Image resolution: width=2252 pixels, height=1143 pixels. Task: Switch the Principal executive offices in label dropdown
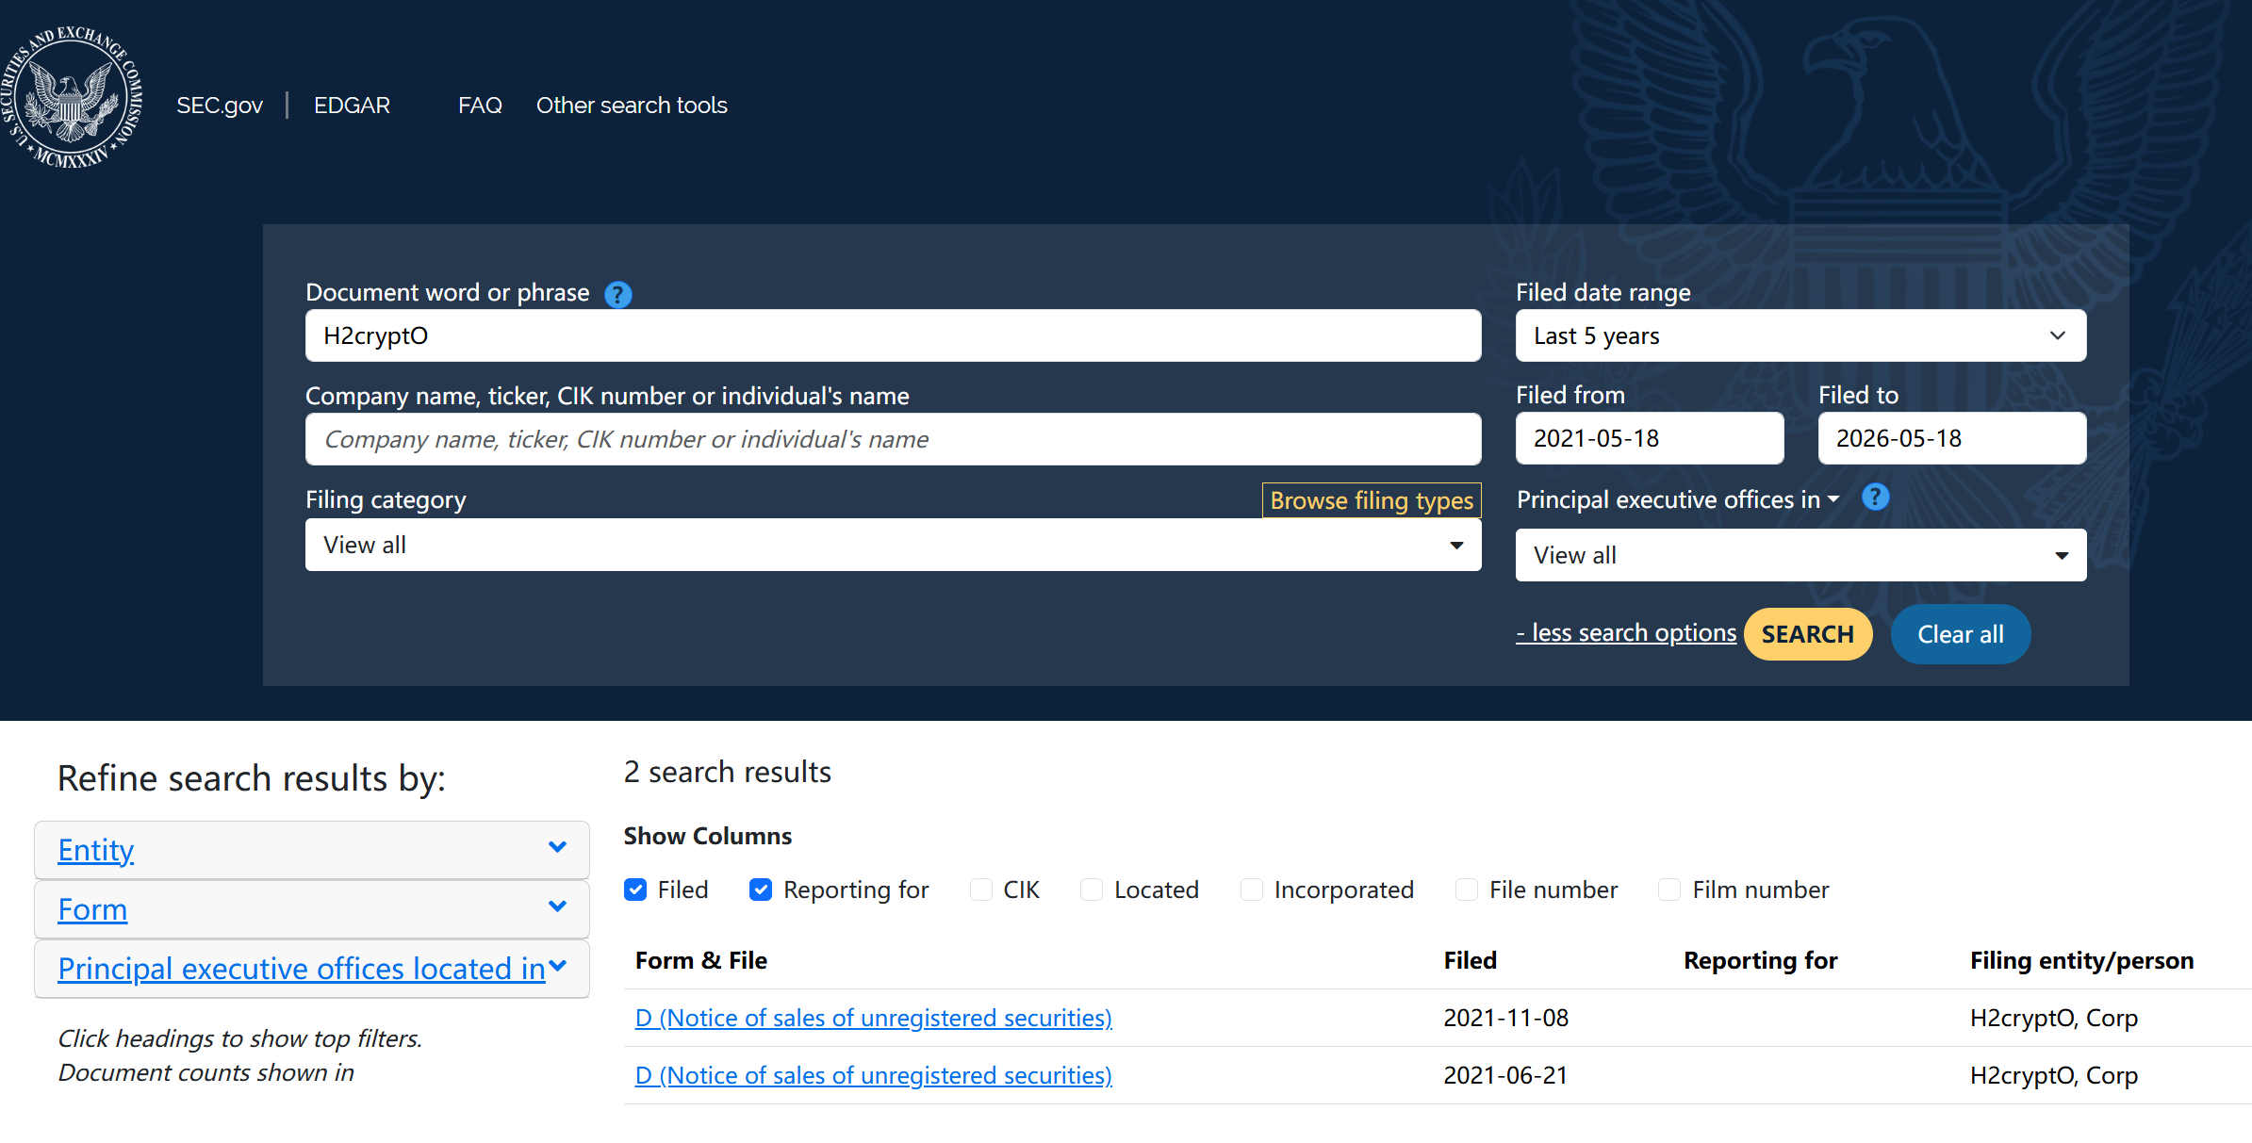point(1678,499)
